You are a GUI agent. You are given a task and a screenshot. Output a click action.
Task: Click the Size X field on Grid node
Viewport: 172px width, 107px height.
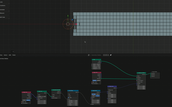click(x=96, y=64)
